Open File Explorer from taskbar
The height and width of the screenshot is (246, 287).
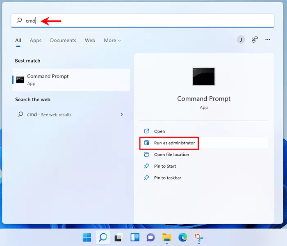167,237
